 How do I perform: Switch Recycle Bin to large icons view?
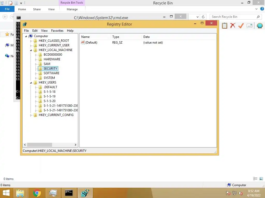(x=261, y=179)
